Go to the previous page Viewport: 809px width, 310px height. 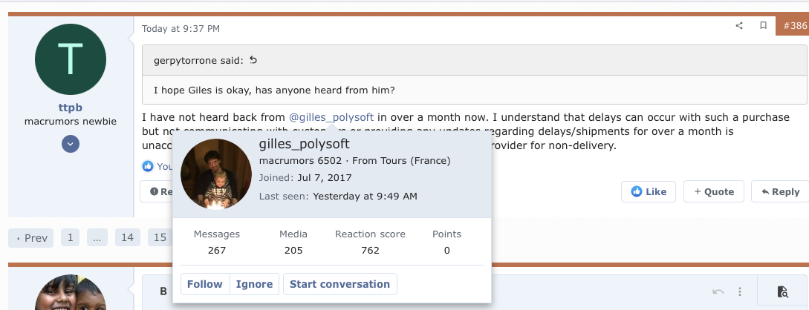[30, 237]
